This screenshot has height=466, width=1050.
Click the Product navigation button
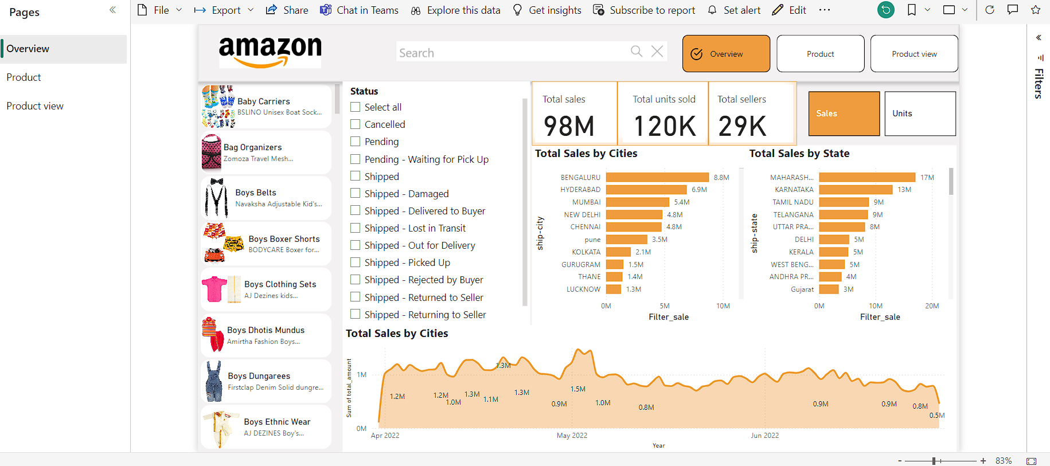coord(821,54)
